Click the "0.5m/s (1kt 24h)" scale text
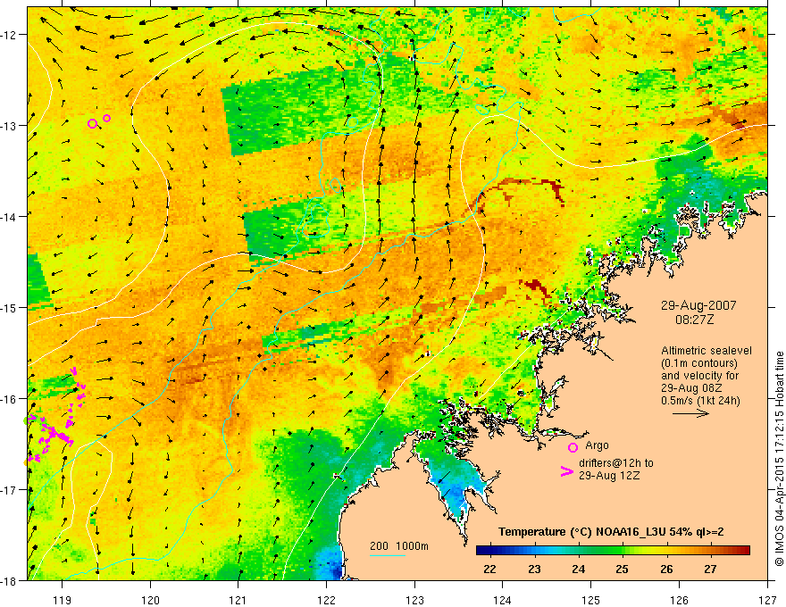Image resolution: width=786 pixels, height=607 pixels. pos(700,401)
